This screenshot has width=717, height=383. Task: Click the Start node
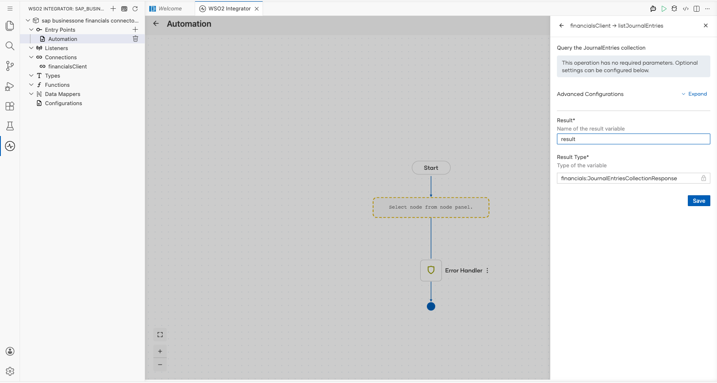[x=431, y=168]
